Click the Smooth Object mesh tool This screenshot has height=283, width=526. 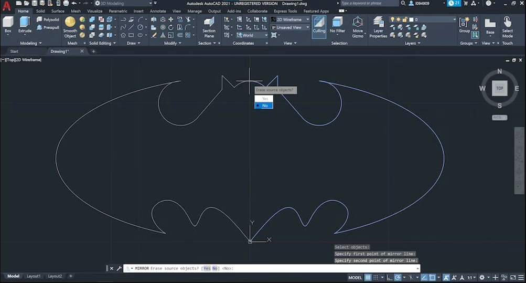coord(70,26)
